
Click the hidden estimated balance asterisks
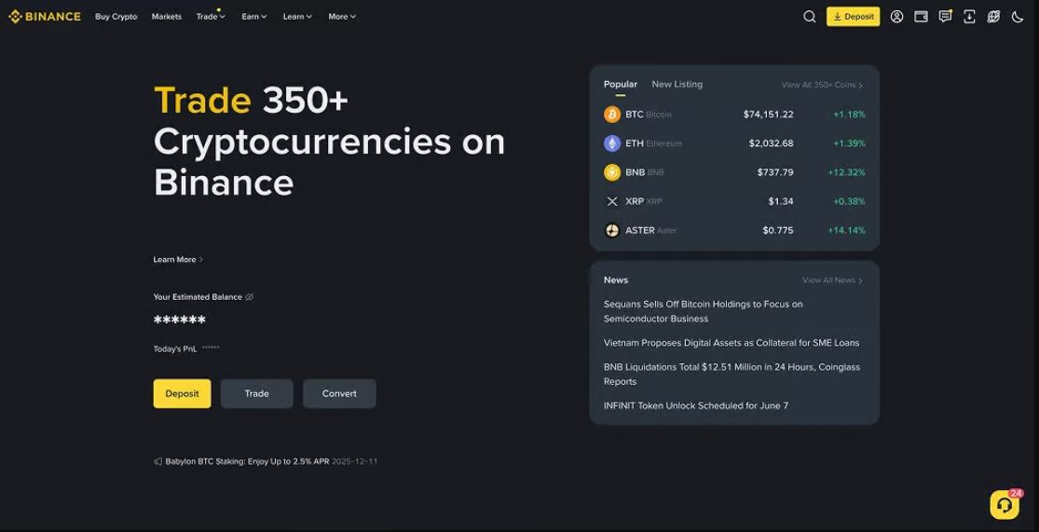[180, 321]
